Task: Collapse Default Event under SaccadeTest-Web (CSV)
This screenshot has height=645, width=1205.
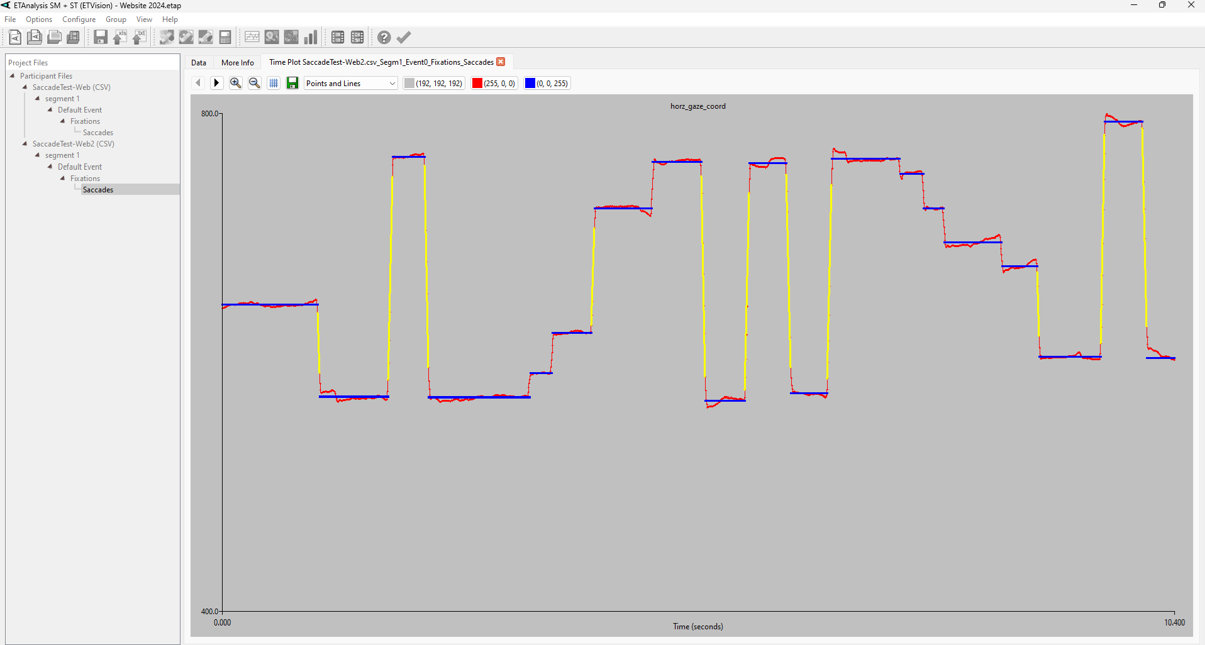Action: point(50,109)
